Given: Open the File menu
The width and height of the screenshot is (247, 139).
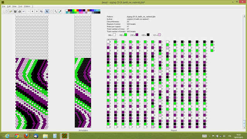Looking at the screenshot, I should [x=3, y=7].
